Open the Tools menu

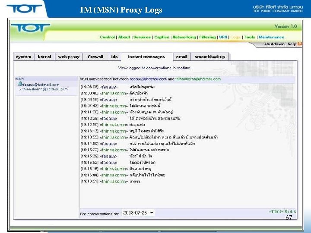tap(249, 37)
